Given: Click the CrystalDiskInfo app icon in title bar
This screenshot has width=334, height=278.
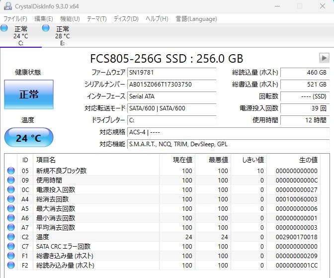Looking at the screenshot, I should (x=7, y=6).
